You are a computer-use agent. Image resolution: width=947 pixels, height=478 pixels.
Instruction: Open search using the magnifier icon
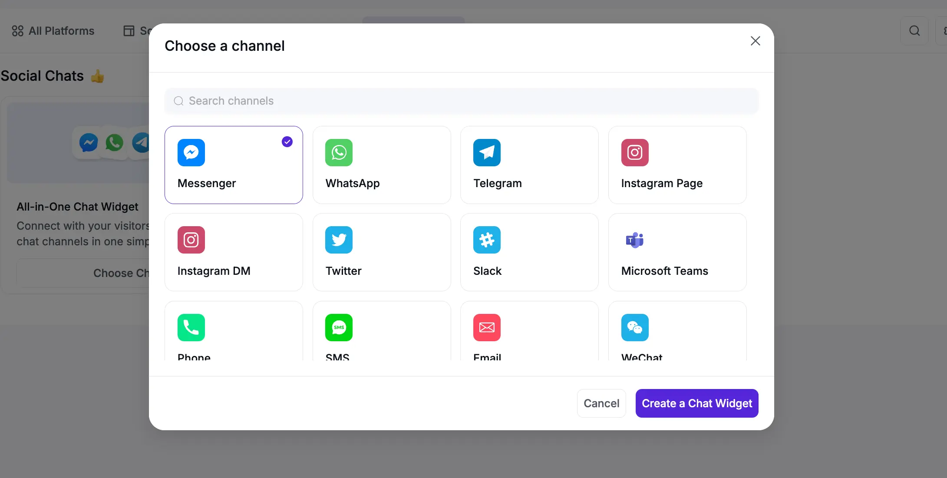pyautogui.click(x=914, y=30)
